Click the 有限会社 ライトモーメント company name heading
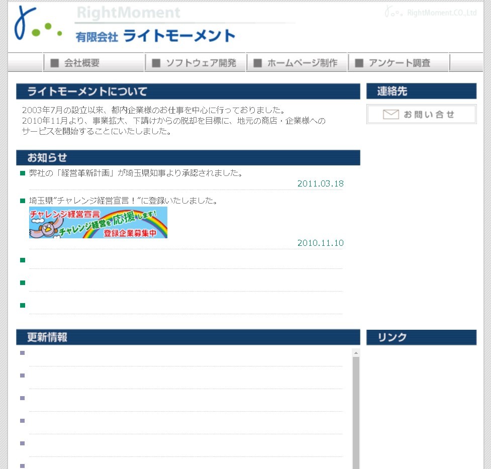The height and width of the screenshot is (469, 491). click(155, 36)
